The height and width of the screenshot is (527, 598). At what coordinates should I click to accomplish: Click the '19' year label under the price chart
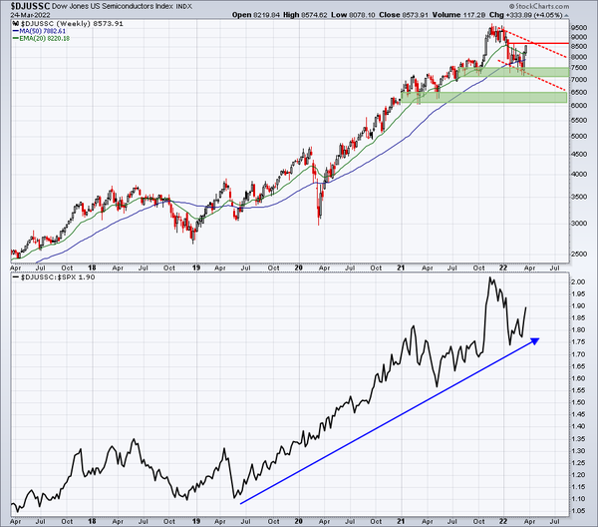pos(196,267)
